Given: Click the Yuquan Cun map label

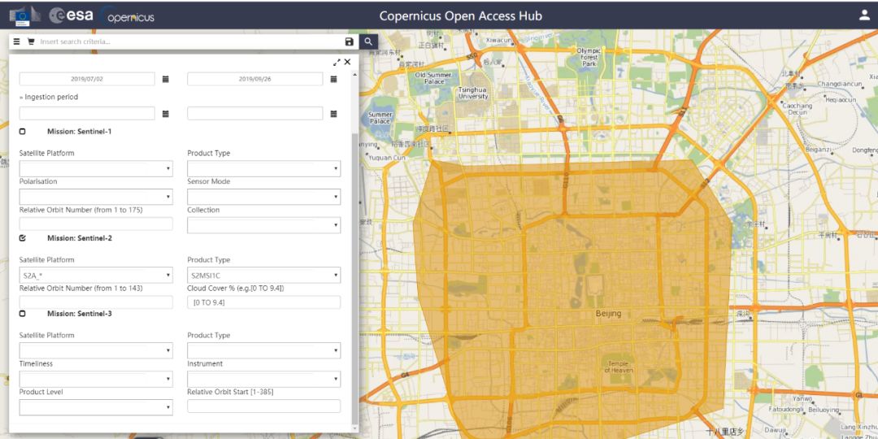Looking at the screenshot, I should click(x=386, y=158).
